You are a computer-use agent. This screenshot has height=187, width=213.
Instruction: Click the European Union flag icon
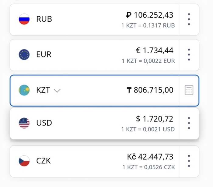tap(24, 55)
